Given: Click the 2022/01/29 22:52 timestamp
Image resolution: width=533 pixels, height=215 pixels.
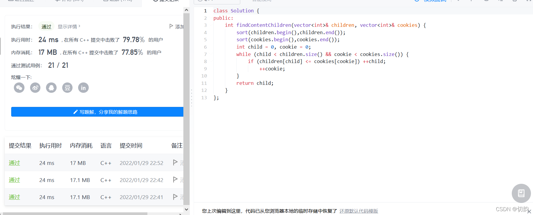Looking at the screenshot, I should coord(142,163).
